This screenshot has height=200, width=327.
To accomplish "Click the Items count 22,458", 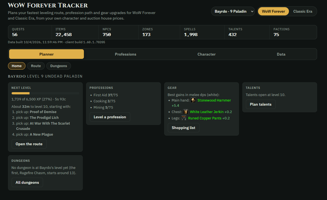I will click(64, 34).
